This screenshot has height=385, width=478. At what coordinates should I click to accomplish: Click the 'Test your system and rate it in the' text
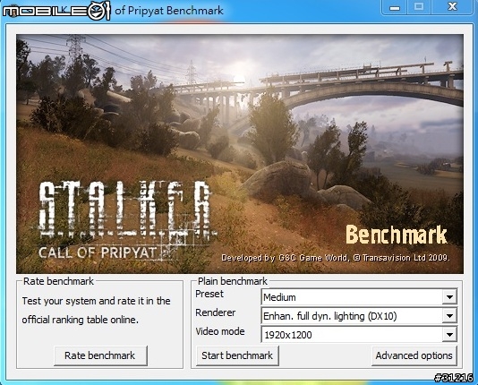pyautogui.click(x=96, y=301)
